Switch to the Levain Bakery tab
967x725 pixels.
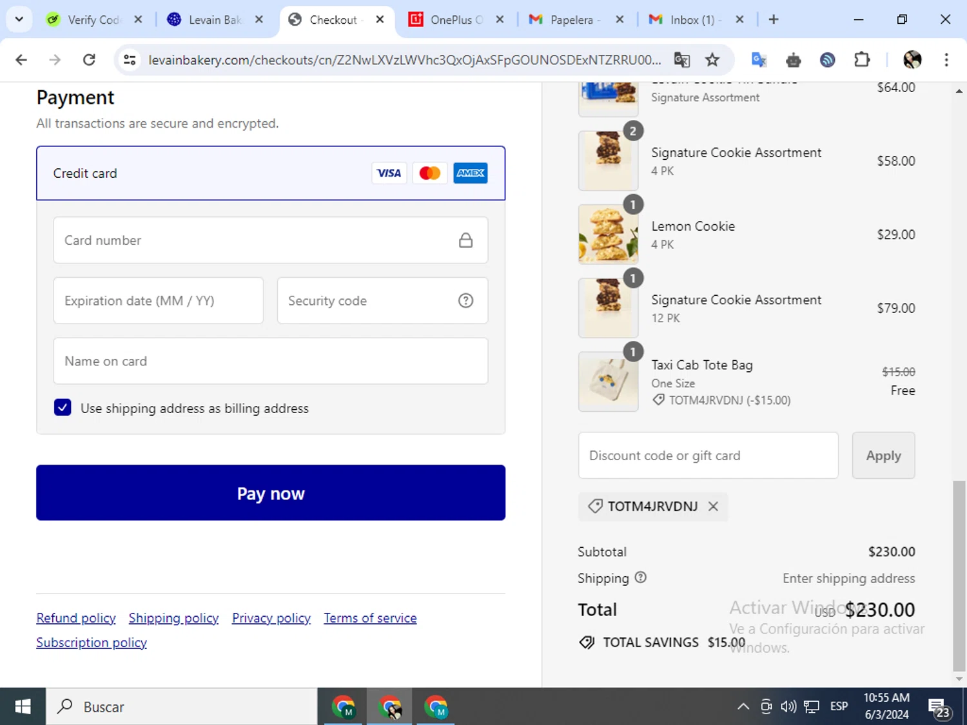(215, 20)
